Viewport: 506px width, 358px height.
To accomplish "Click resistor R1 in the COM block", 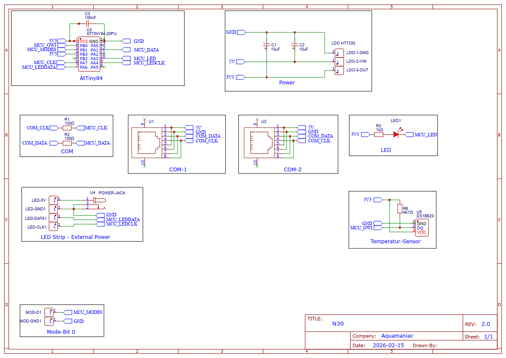I will point(67,128).
